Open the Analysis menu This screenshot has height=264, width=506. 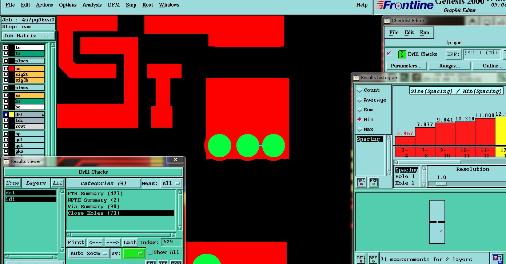[92, 5]
